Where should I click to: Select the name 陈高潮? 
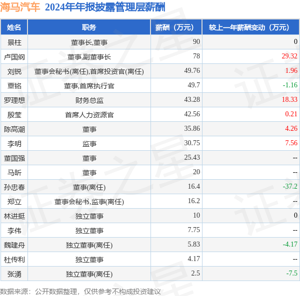14,129
